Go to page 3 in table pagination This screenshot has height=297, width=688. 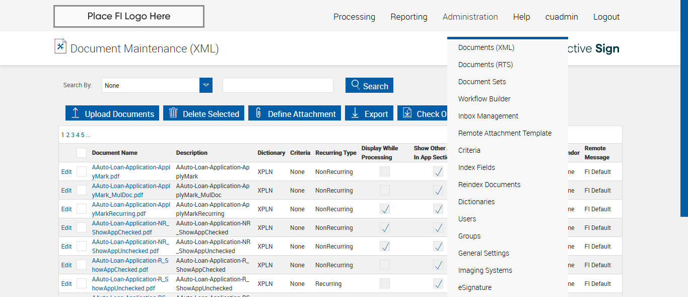[x=73, y=135]
